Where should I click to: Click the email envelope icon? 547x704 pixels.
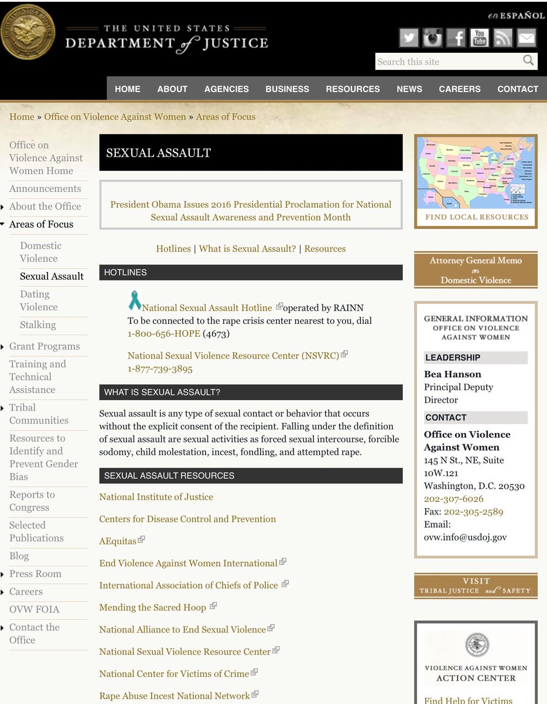(x=527, y=38)
